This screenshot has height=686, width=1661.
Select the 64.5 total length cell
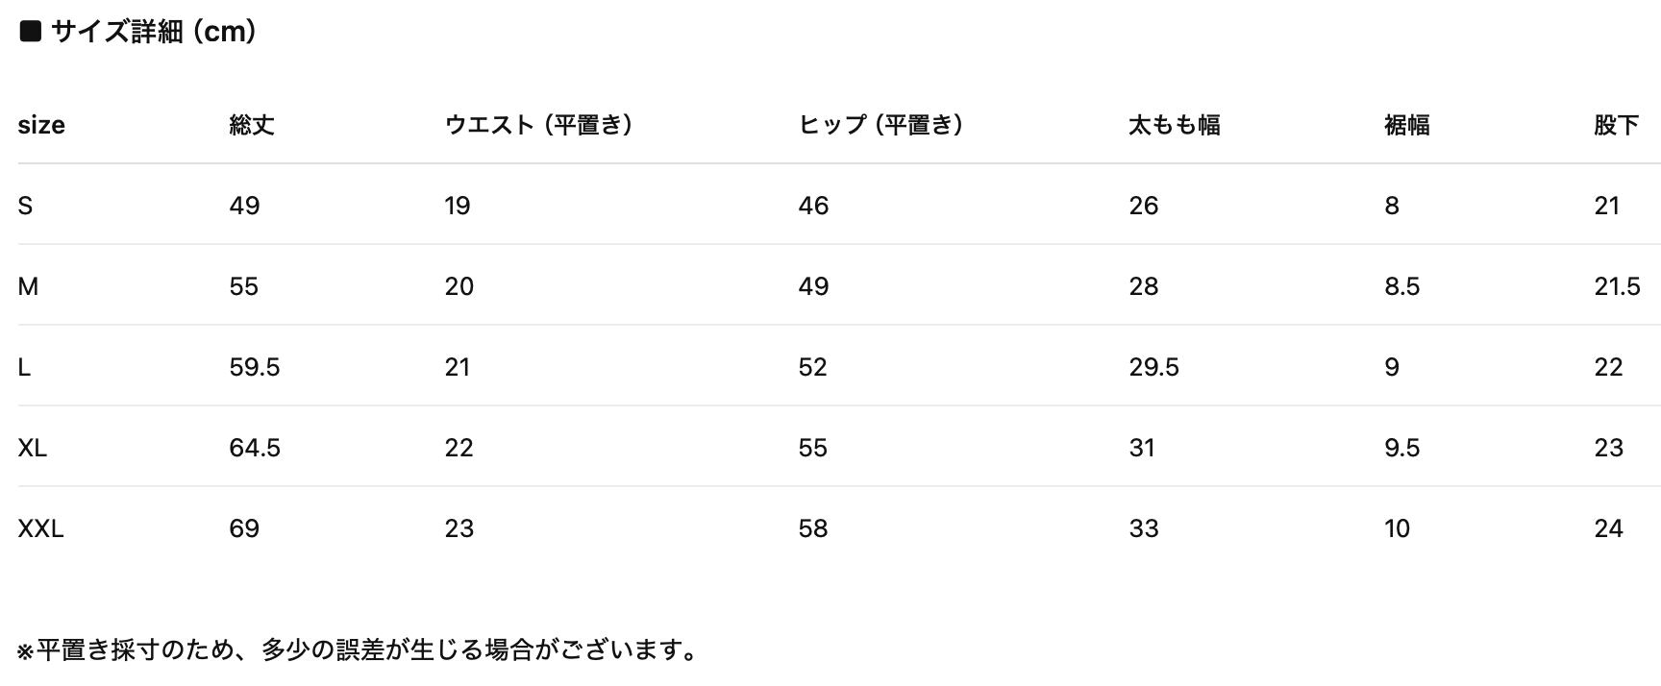tap(255, 448)
